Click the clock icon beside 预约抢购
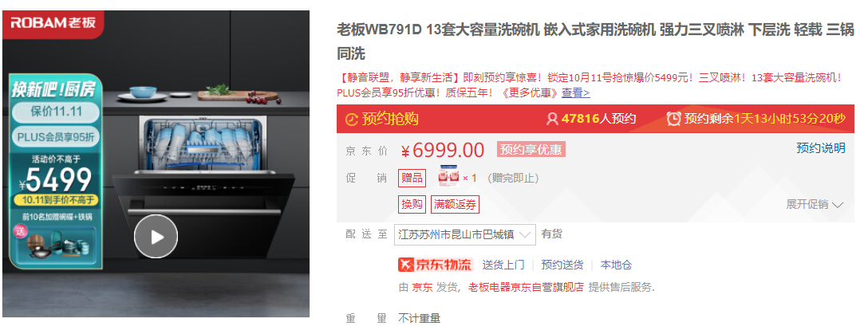The image size is (868, 330). pyautogui.click(x=352, y=119)
